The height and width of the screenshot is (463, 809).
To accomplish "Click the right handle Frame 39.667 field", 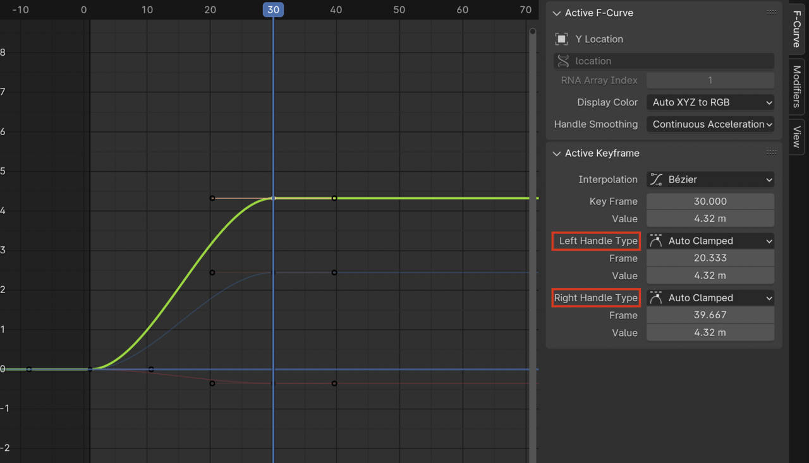I will click(710, 315).
